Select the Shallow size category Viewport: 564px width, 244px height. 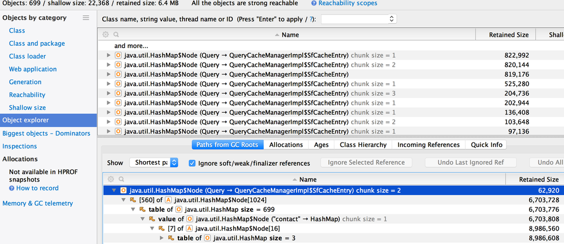click(x=27, y=108)
